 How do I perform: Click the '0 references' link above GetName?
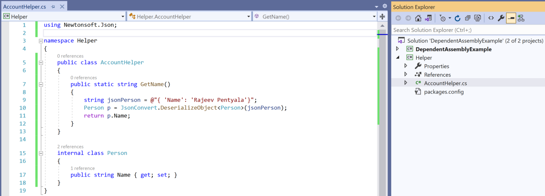(x=84, y=78)
